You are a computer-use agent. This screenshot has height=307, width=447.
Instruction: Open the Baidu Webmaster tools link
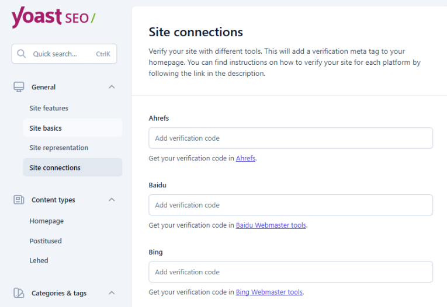271,225
